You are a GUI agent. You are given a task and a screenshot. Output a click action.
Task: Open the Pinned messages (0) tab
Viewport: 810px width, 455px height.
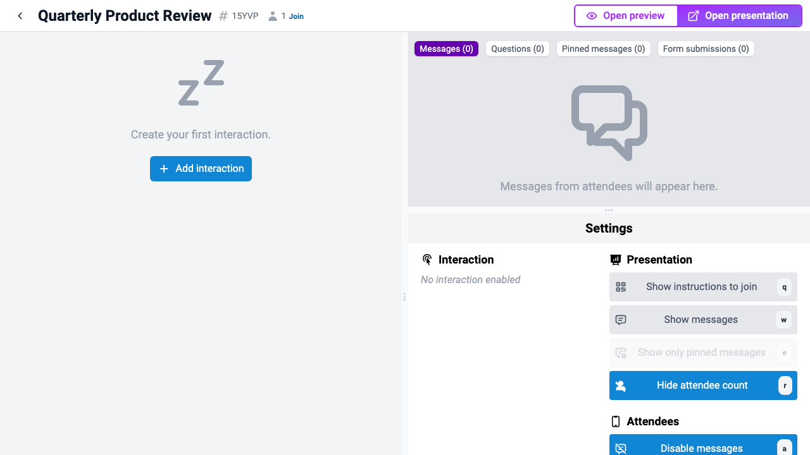tap(604, 49)
